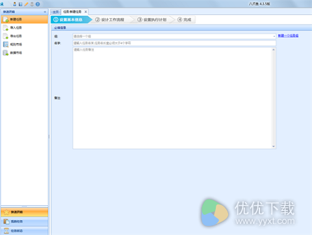
Task: Switch to the 主页 tab
Action: (56, 12)
